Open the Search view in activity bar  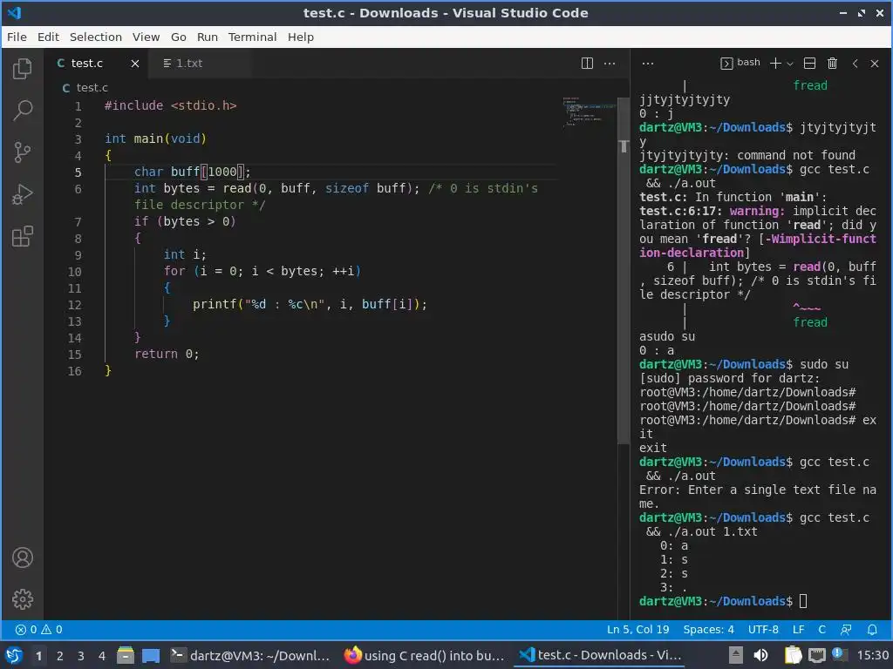(x=22, y=111)
